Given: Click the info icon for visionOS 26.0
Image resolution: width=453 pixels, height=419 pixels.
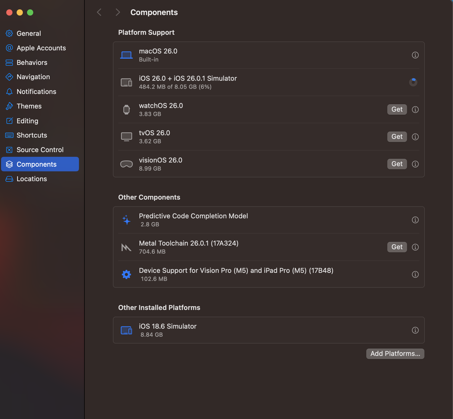Looking at the screenshot, I should [415, 164].
